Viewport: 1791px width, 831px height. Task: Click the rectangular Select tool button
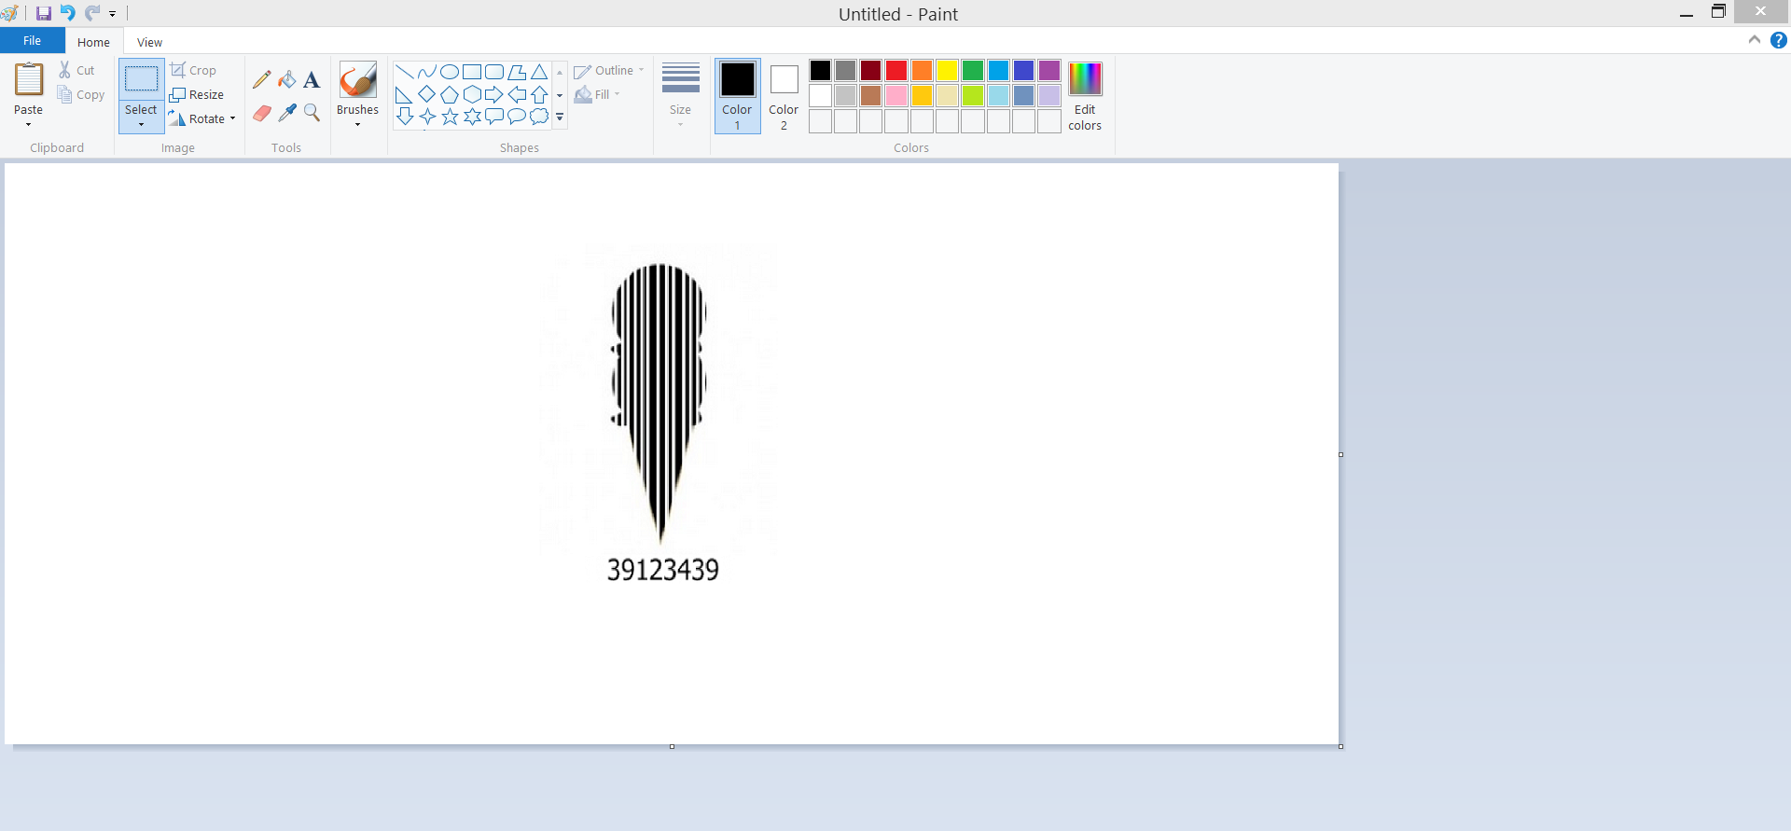pyautogui.click(x=142, y=79)
